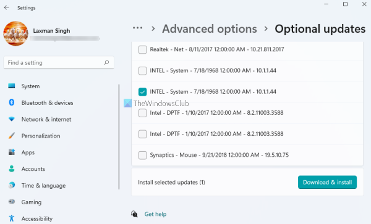Screen dimensions: 371x224
Task: Open the Accessibility figure icon
Action: (12, 218)
